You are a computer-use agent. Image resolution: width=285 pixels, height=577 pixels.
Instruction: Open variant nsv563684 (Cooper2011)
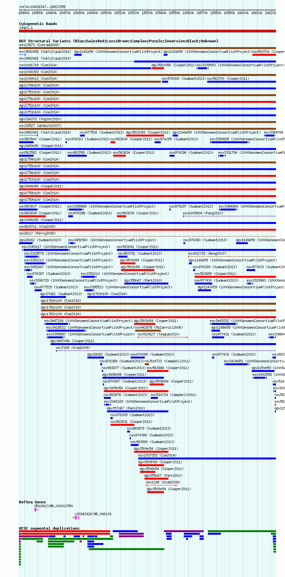(168, 368)
